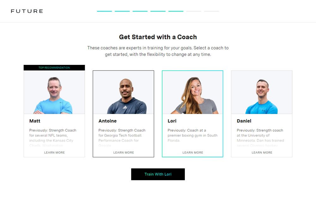Click the FUTURE logo
Image resolution: width=316 pixels, height=202 pixels.
[x=27, y=11]
